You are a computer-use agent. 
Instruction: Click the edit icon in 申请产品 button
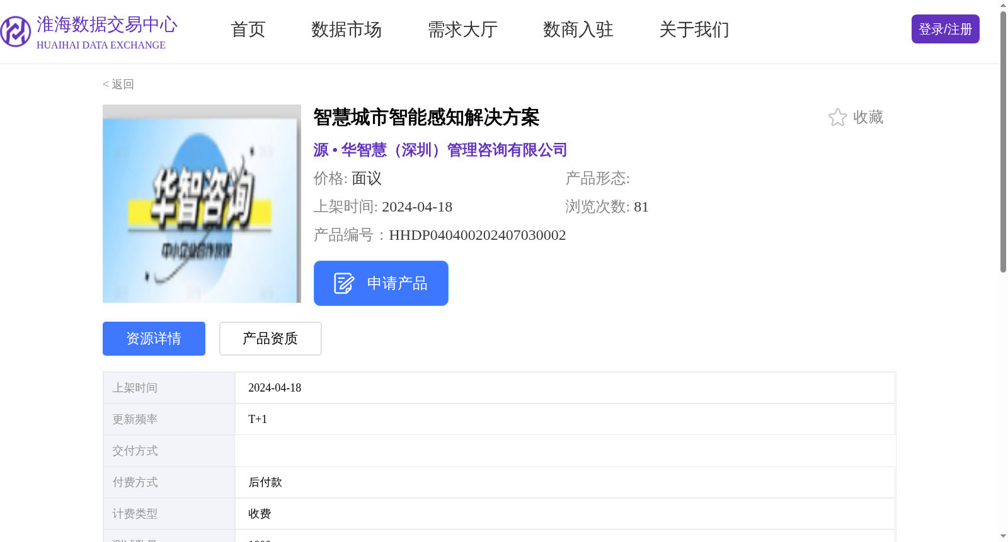pyautogui.click(x=344, y=283)
